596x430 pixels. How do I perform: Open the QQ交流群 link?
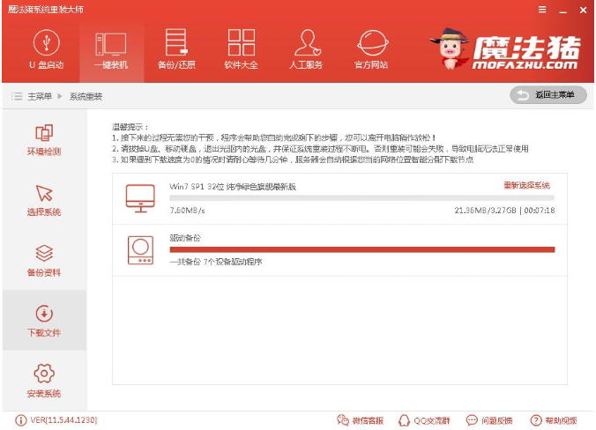point(424,420)
